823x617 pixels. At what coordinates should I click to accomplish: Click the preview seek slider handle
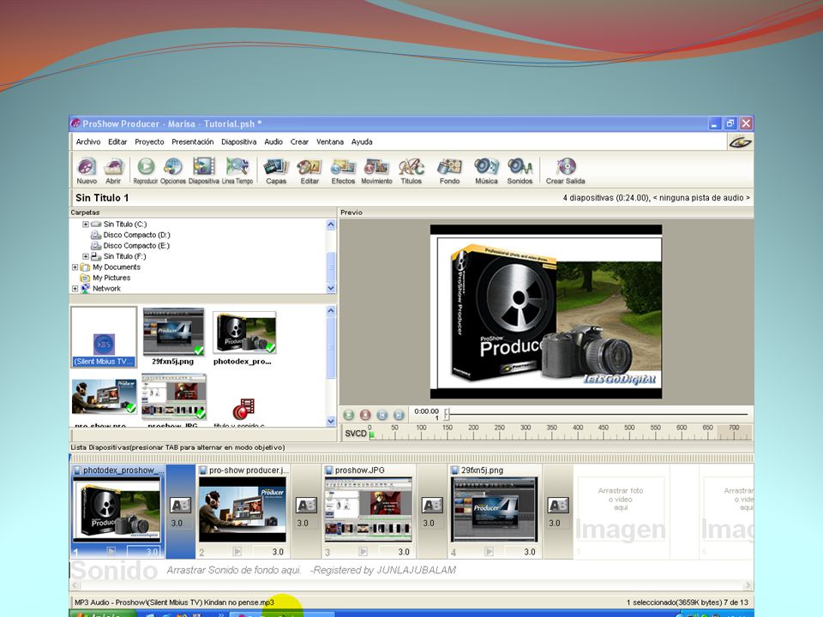[x=446, y=415]
